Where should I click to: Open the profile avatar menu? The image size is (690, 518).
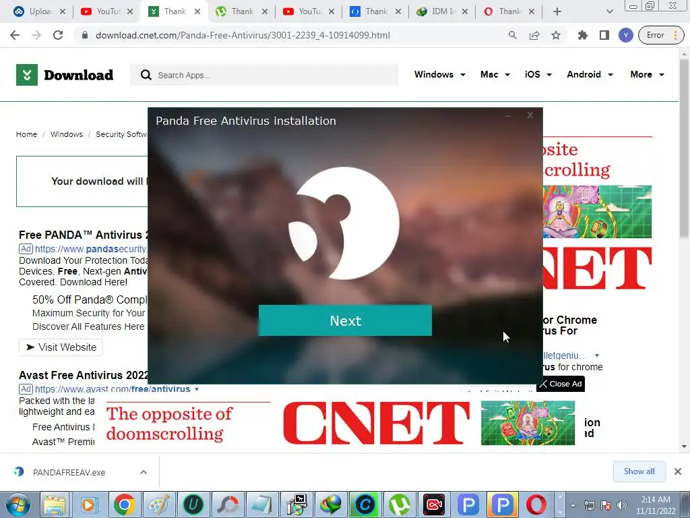coord(625,35)
